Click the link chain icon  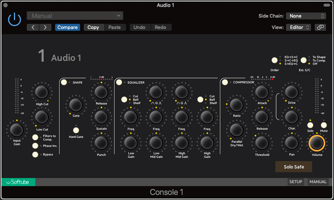click(x=320, y=27)
